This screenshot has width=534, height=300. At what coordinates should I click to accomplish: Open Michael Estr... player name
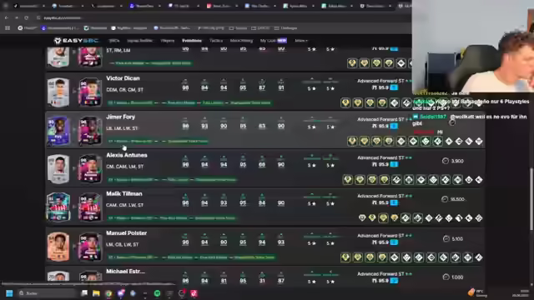(125, 272)
